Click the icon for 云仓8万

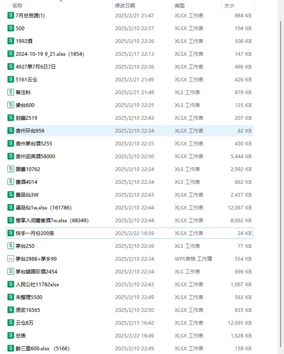(x=11, y=323)
